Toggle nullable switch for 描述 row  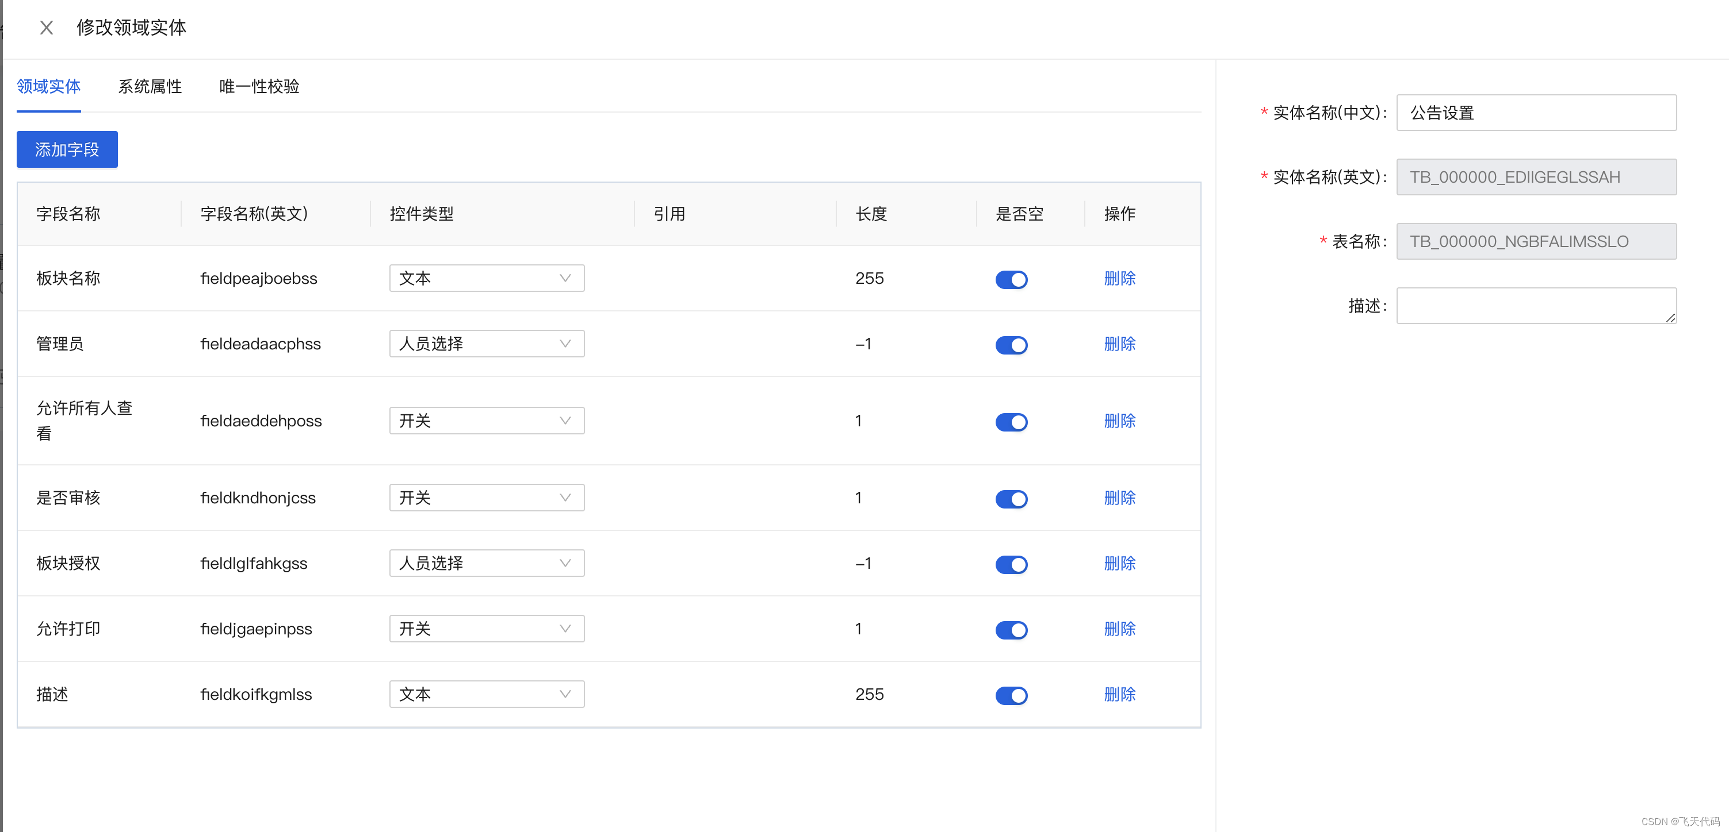[1011, 695]
